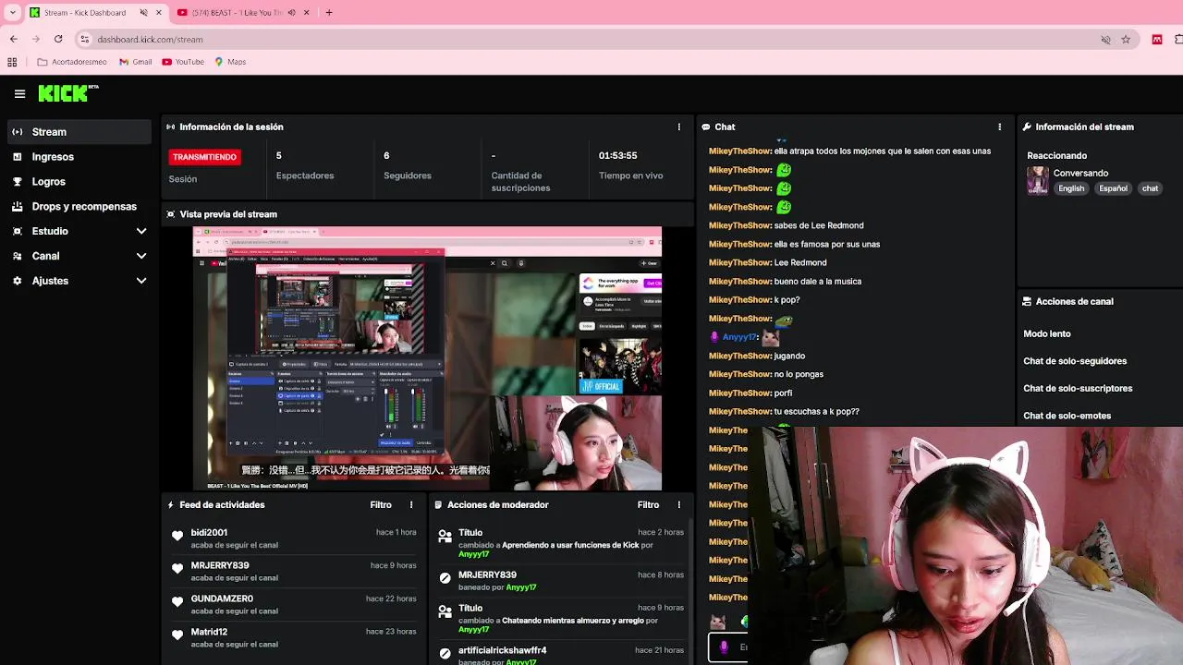Click Anyyy17 username in chat
This screenshot has height=665, width=1183.
(x=739, y=337)
